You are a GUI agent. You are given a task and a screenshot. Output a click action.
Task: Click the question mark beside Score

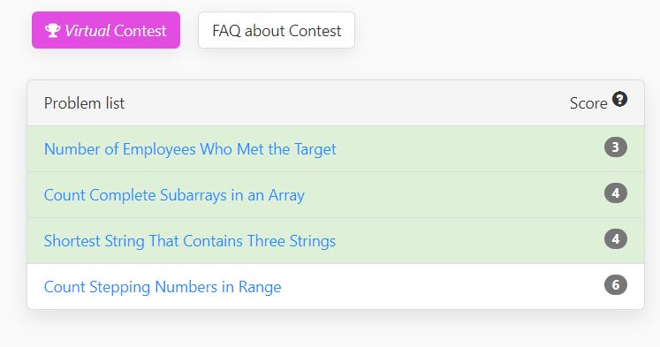tap(619, 99)
